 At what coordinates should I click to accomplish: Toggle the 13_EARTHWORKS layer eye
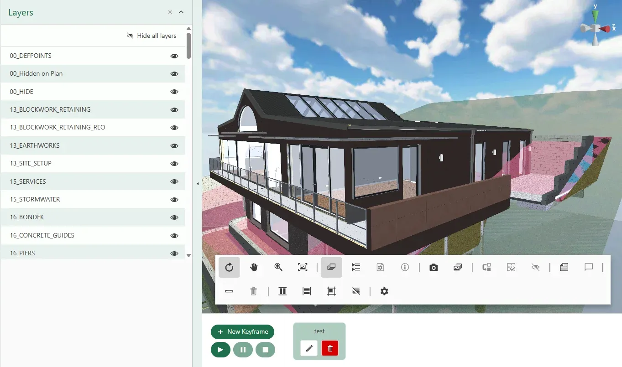[174, 146]
